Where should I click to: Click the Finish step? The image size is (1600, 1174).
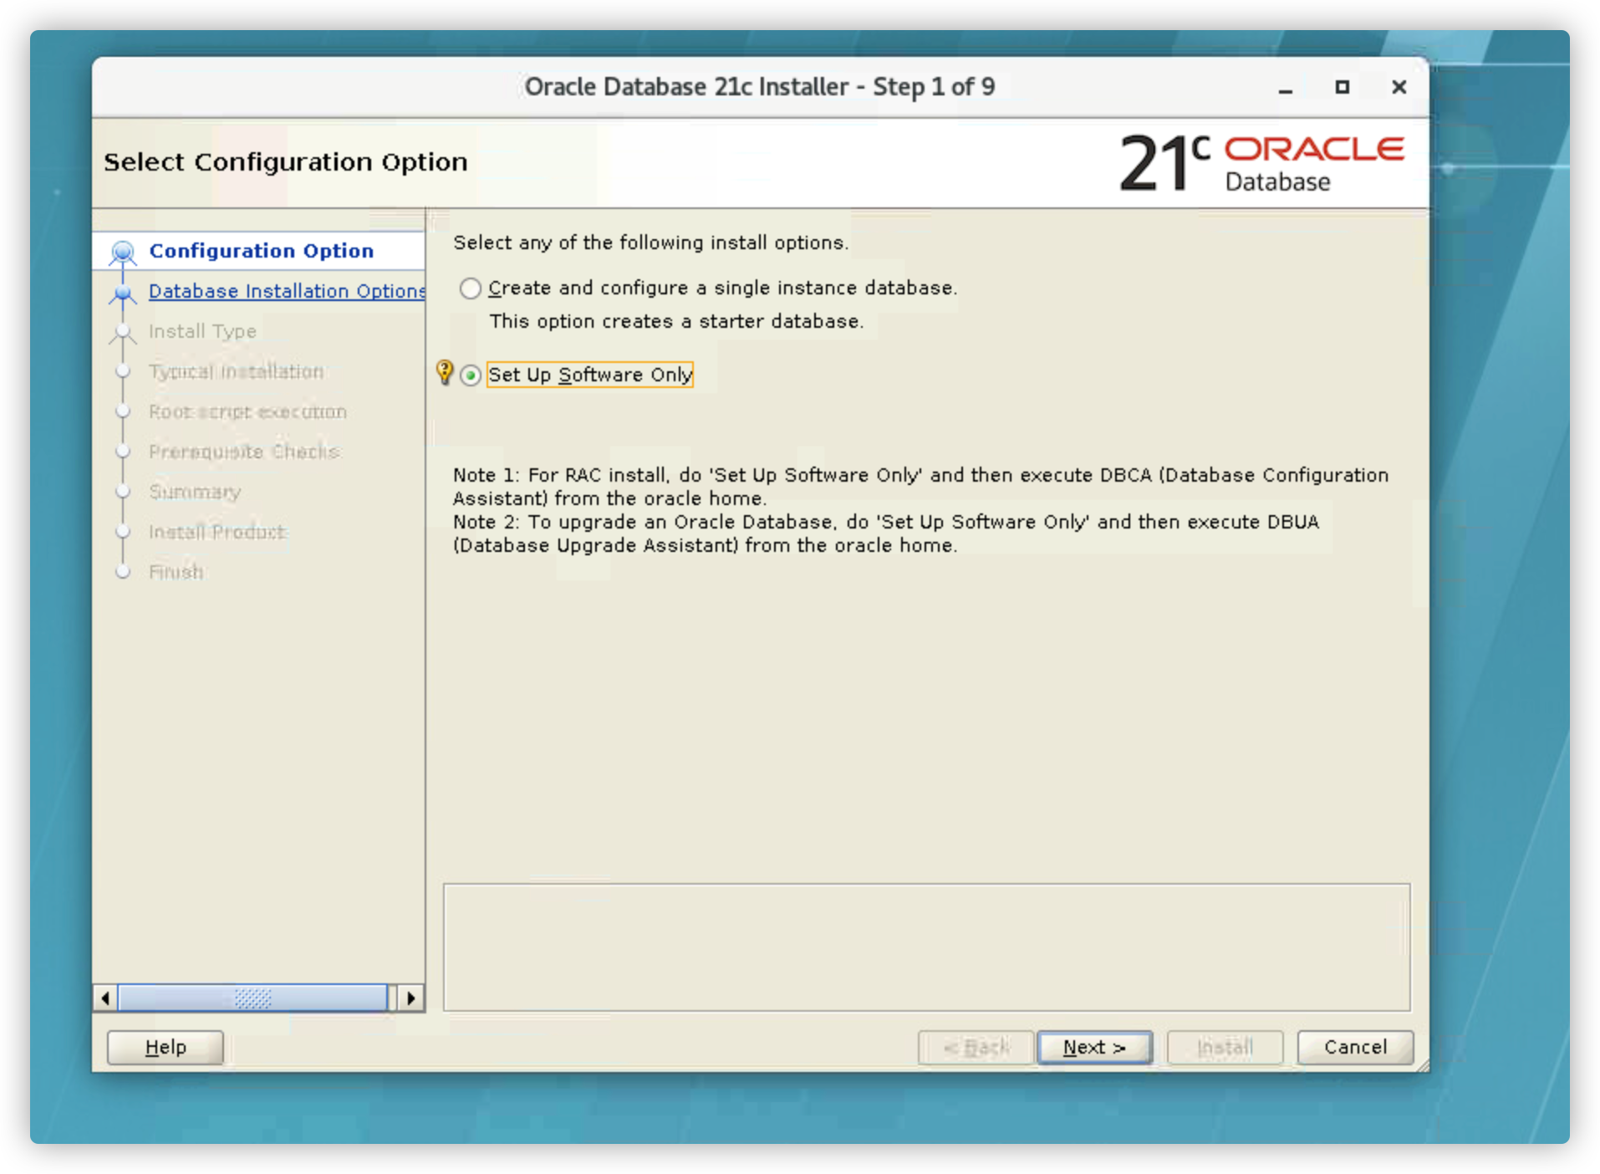176,572
